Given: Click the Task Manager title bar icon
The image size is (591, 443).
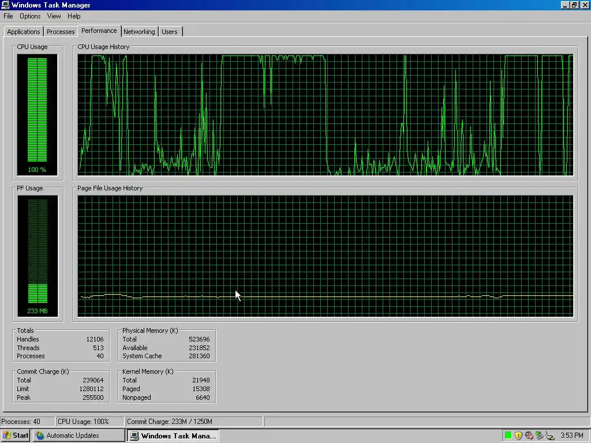Looking at the screenshot, I should pos(5,5).
